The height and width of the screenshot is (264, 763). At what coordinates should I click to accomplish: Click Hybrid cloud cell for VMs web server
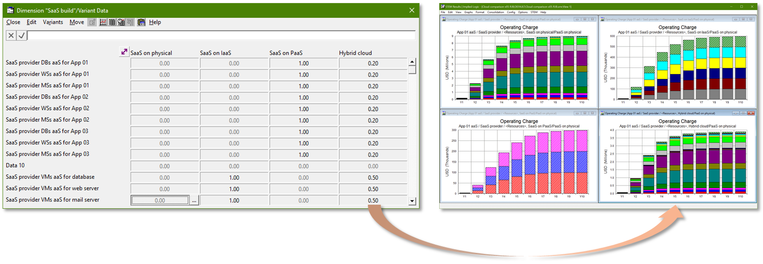pyautogui.click(x=373, y=189)
